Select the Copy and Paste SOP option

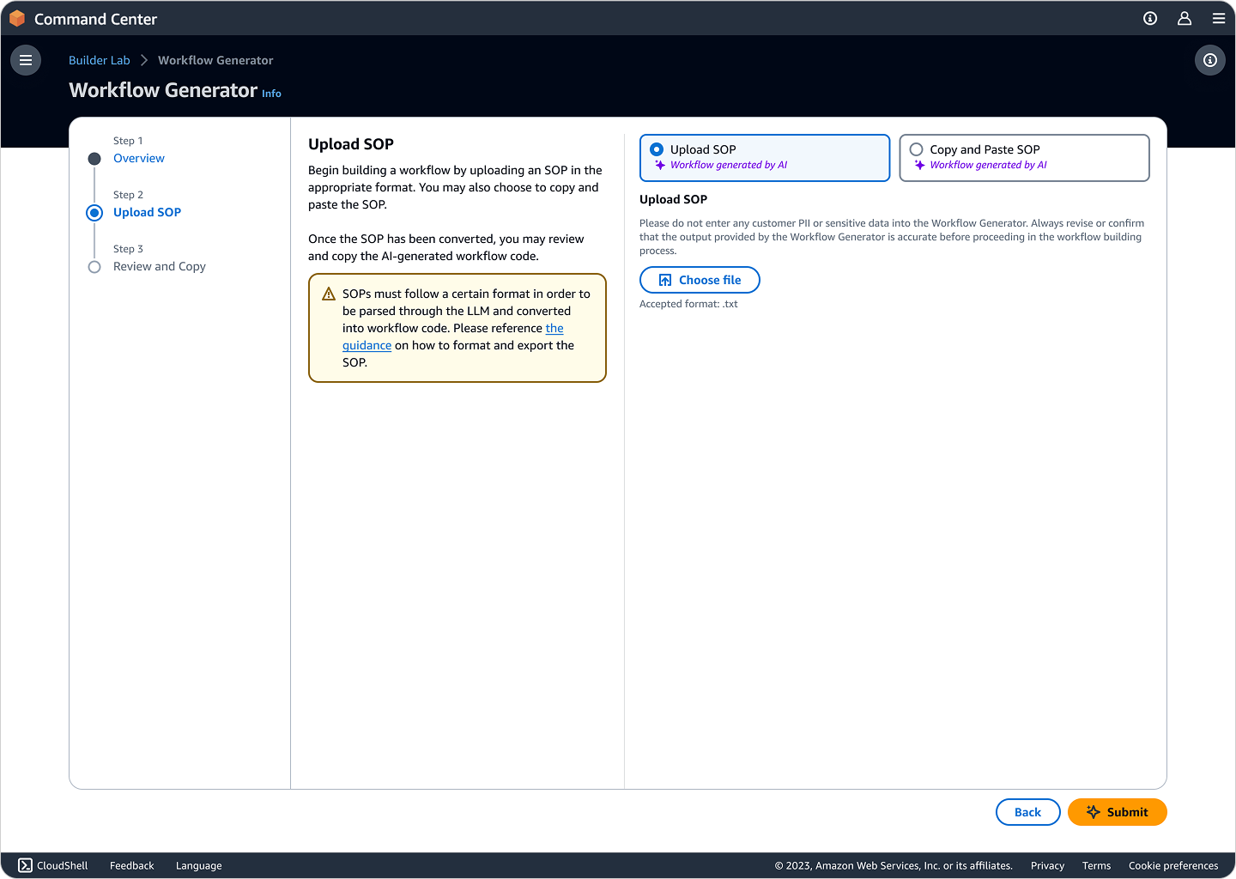point(917,149)
